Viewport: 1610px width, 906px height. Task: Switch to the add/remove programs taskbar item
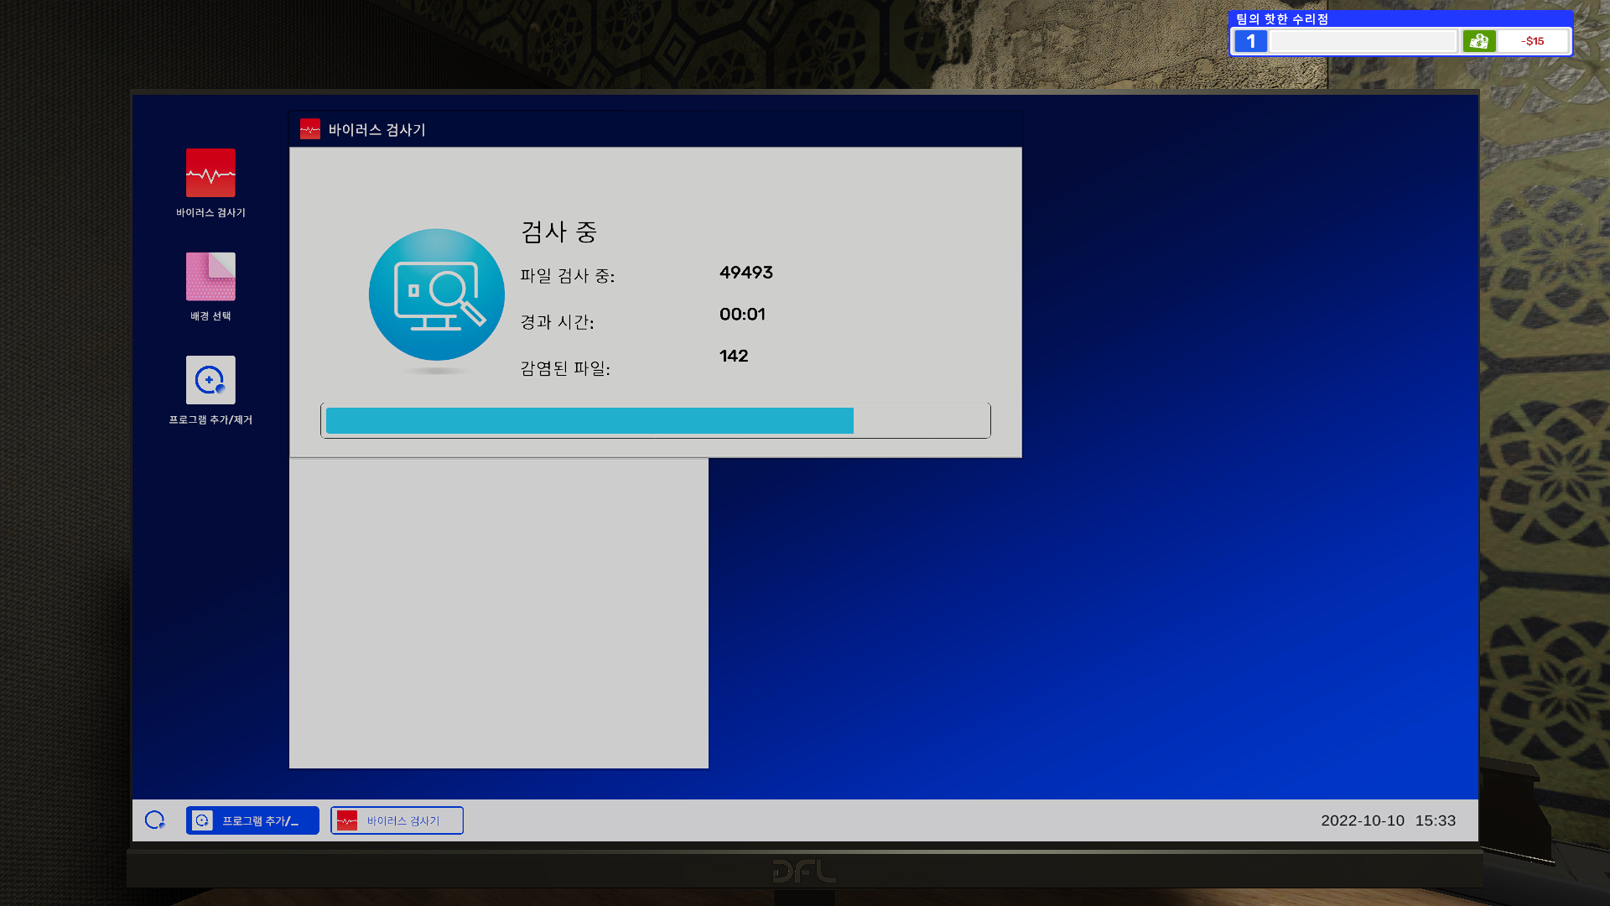click(x=252, y=820)
